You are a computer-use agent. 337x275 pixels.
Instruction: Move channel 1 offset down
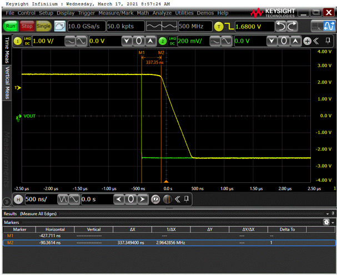click(x=127, y=41)
